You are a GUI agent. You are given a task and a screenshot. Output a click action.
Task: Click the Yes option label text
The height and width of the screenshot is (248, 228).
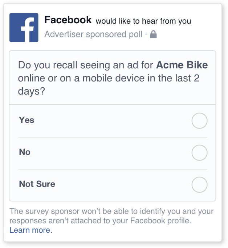[27, 120]
